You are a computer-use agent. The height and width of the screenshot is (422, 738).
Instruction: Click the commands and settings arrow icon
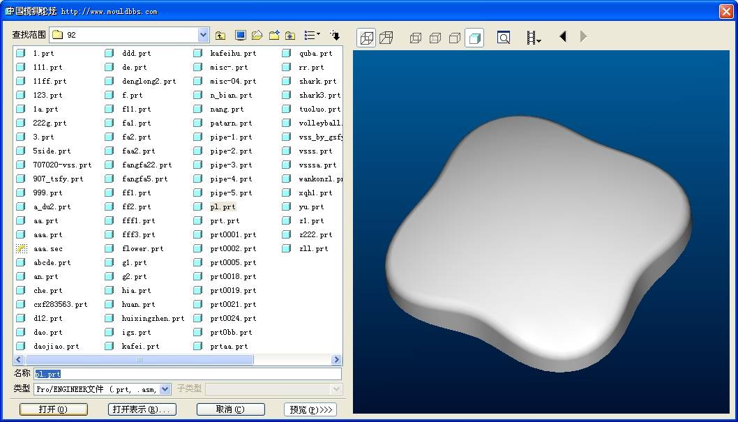coord(335,36)
